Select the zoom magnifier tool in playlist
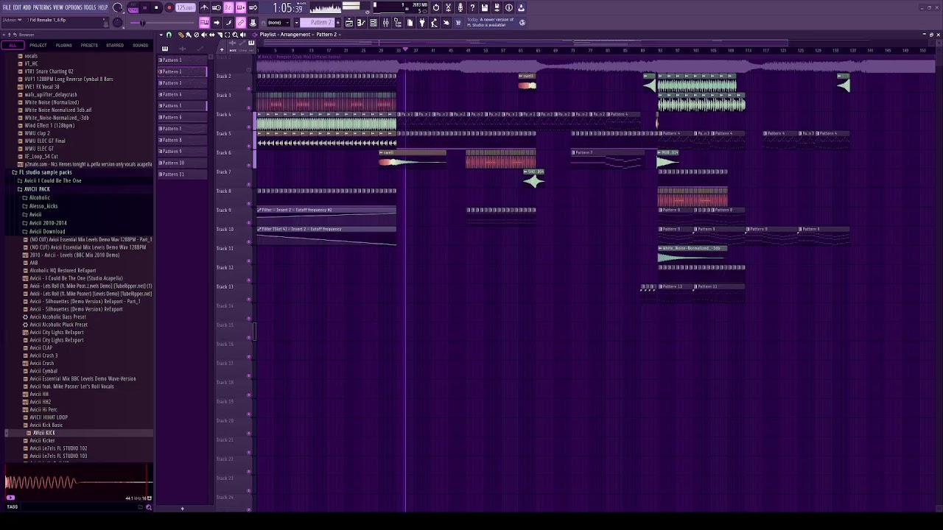943x530 pixels. click(x=234, y=35)
